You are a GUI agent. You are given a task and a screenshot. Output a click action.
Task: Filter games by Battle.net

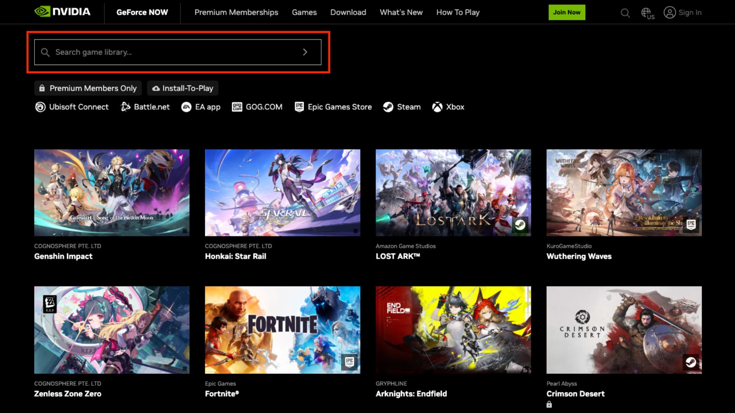(x=145, y=107)
